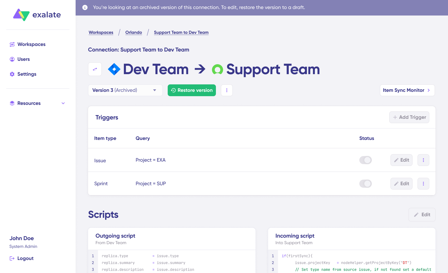Toggle the Issue trigger status switch
The height and width of the screenshot is (273, 448).
point(366,160)
